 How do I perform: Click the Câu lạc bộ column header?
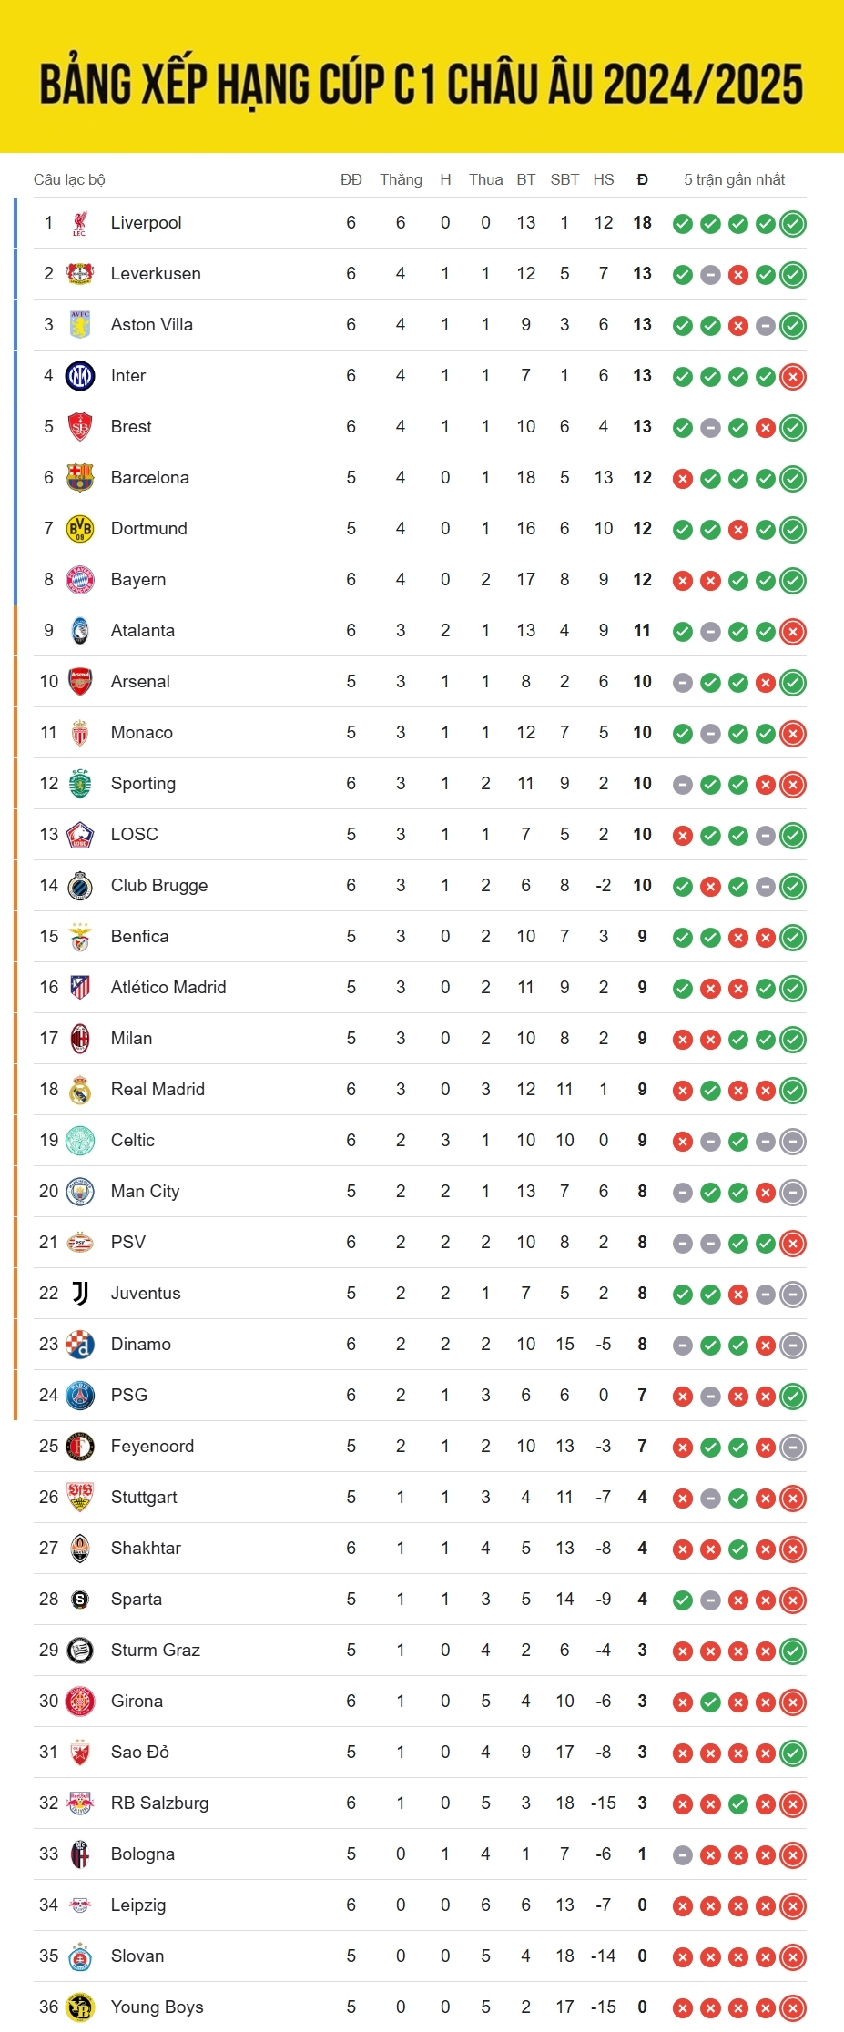coord(69,179)
